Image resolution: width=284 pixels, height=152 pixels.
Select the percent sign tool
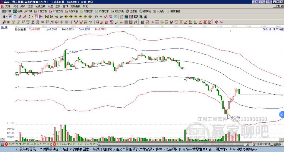tap(152, 22)
